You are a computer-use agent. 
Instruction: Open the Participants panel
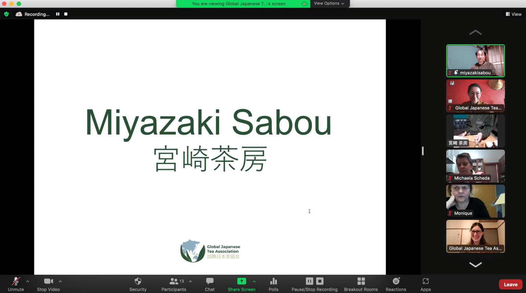[174, 284]
